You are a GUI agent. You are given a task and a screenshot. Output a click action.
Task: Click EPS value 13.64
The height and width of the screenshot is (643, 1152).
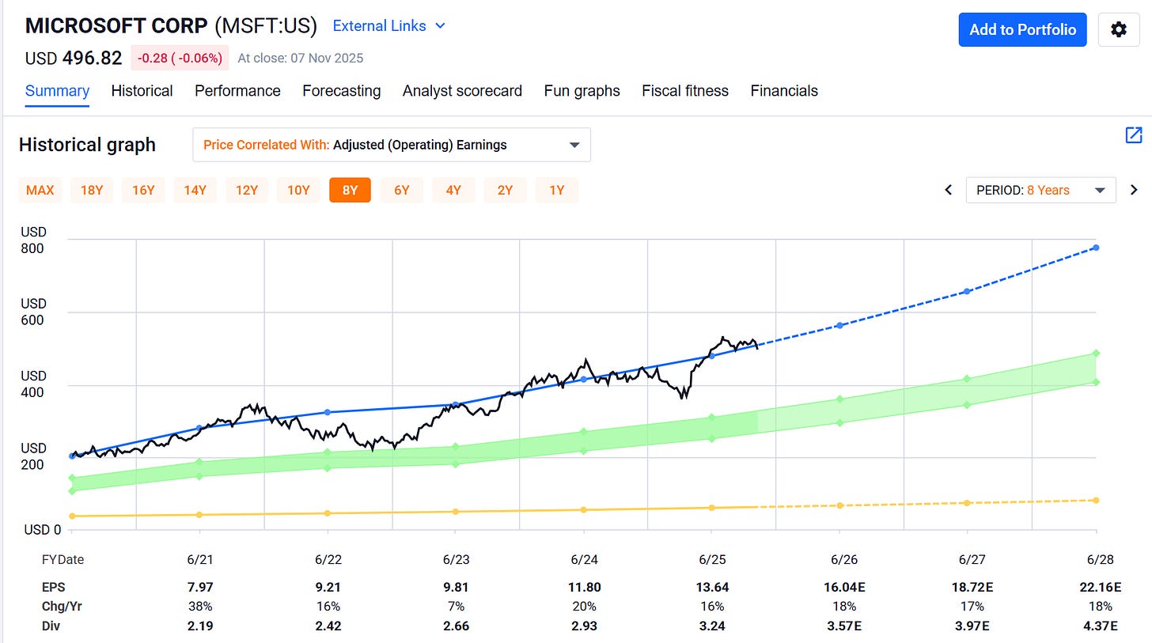coord(712,588)
